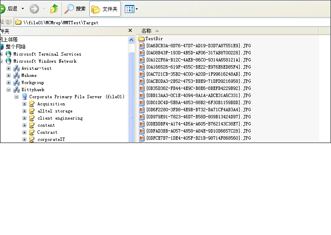Image resolution: width=331 pixels, height=235 pixels.
Task: Click Microsoft Terminal Services globe icon
Action: (8, 54)
